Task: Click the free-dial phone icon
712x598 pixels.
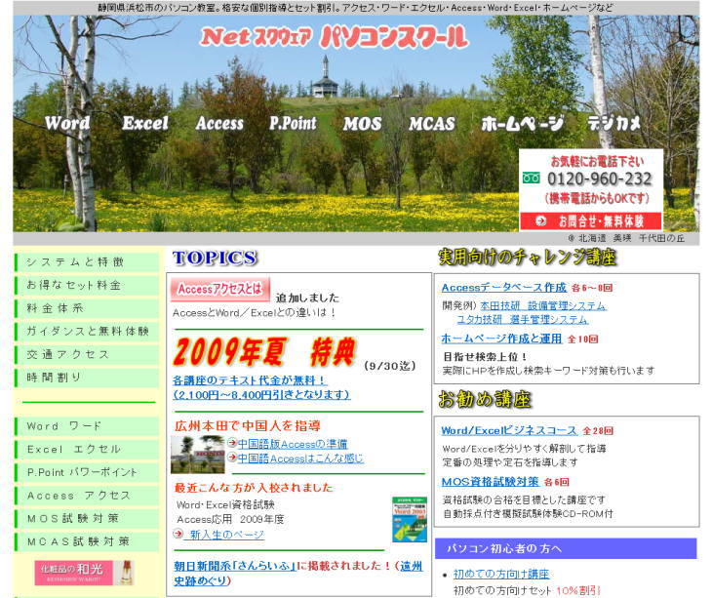Action: [x=531, y=178]
